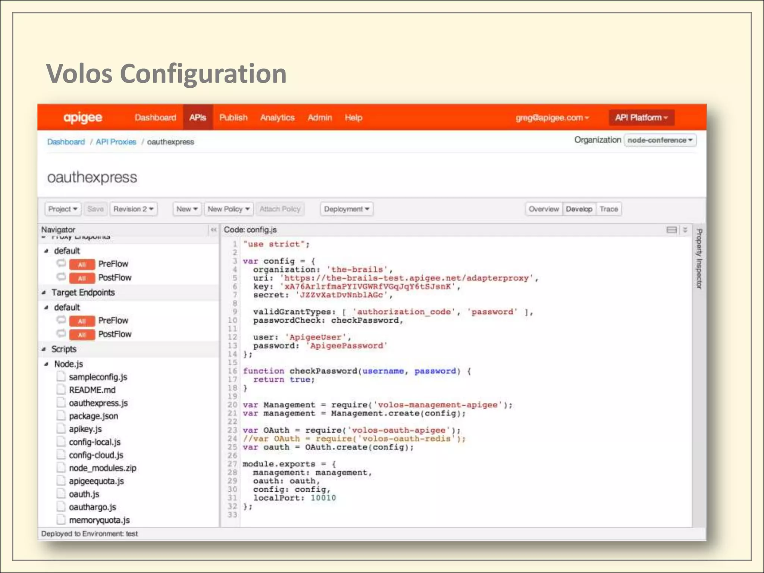
Task: Click the node_modules.zip file icon
Action: click(61, 468)
